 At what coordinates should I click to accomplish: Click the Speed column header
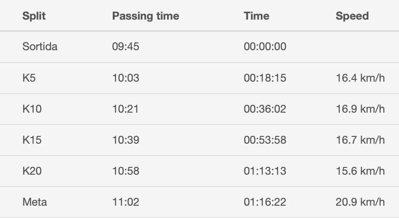(352, 16)
